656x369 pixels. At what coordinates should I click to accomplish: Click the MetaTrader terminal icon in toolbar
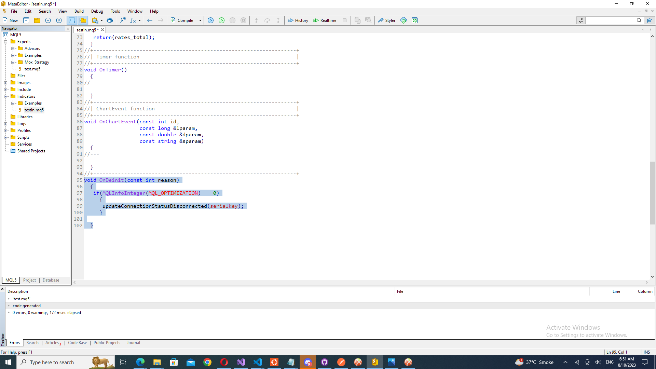pyautogui.click(x=415, y=20)
